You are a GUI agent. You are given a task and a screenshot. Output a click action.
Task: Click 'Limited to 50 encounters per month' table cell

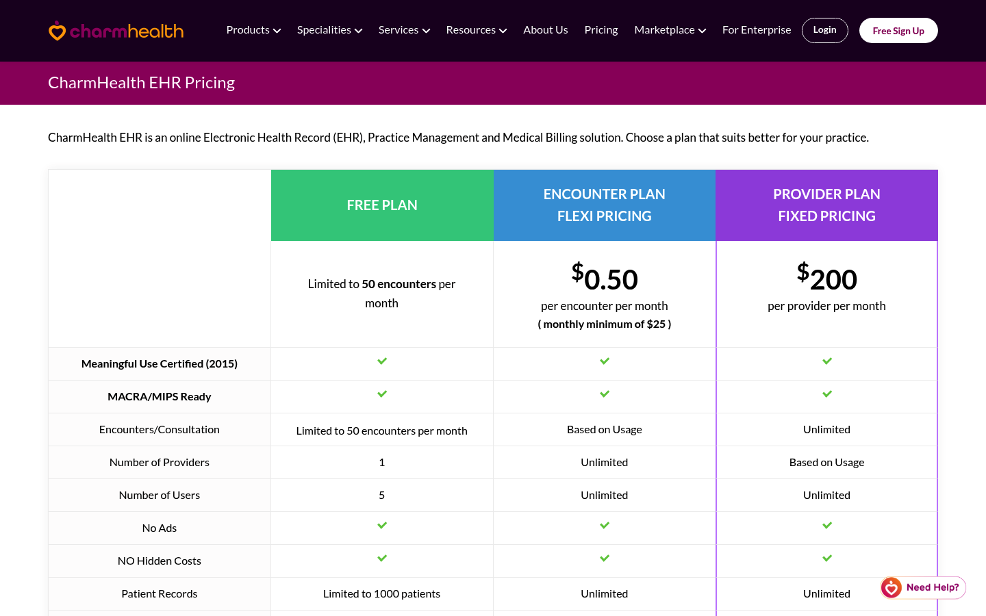(x=382, y=431)
